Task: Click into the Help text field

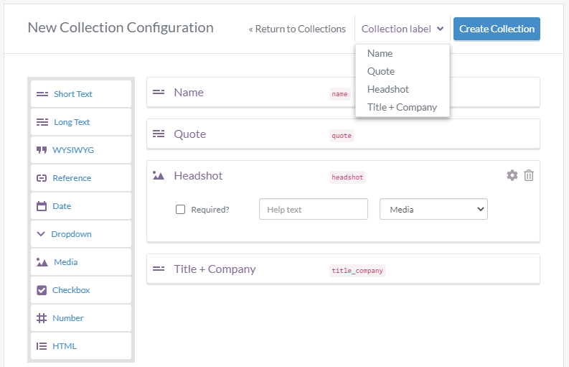Action: tap(313, 210)
